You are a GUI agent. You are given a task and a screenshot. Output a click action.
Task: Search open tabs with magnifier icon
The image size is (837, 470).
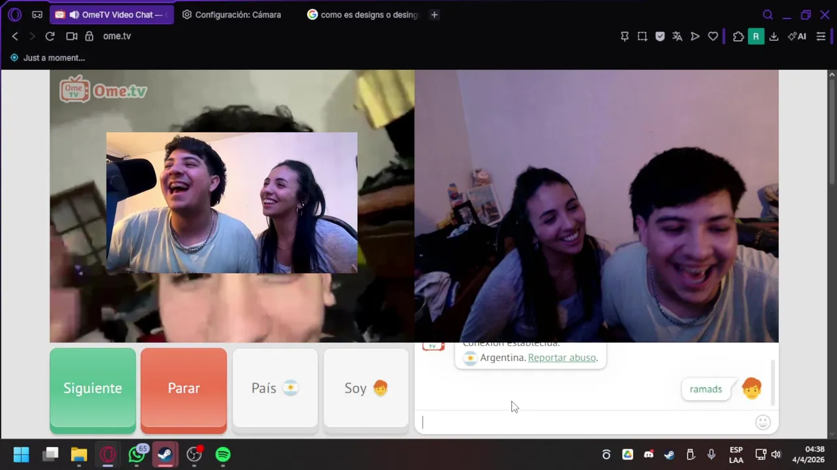click(768, 14)
